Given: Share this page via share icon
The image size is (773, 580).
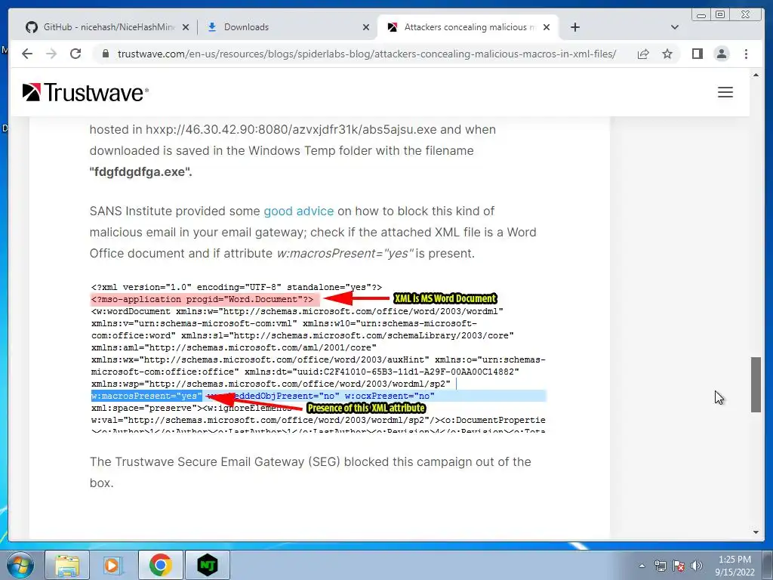Looking at the screenshot, I should [643, 54].
